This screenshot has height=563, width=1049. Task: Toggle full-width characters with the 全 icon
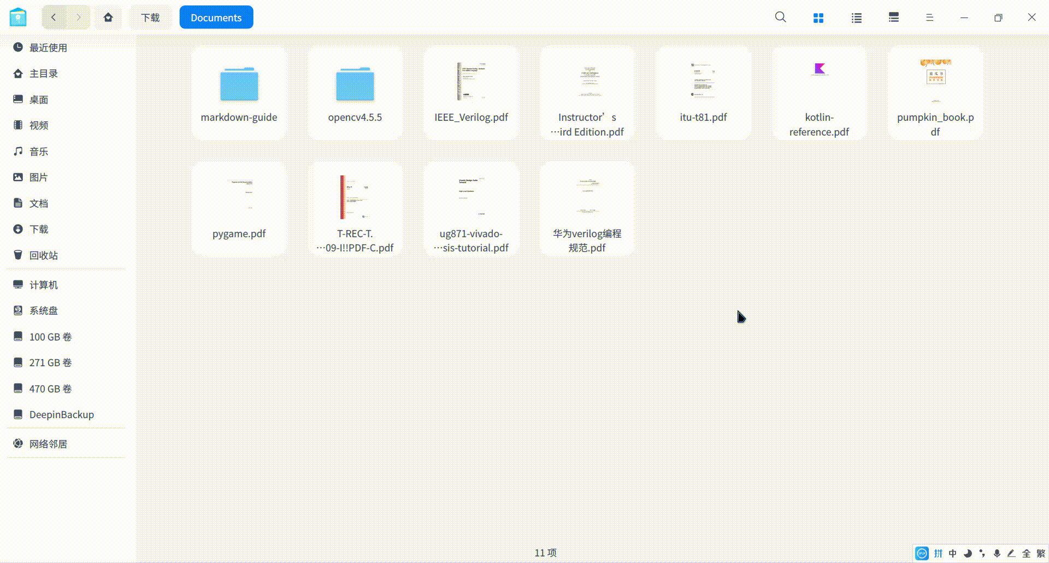click(x=1026, y=554)
